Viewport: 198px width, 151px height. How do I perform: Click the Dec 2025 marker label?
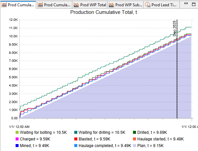pyautogui.click(x=174, y=28)
